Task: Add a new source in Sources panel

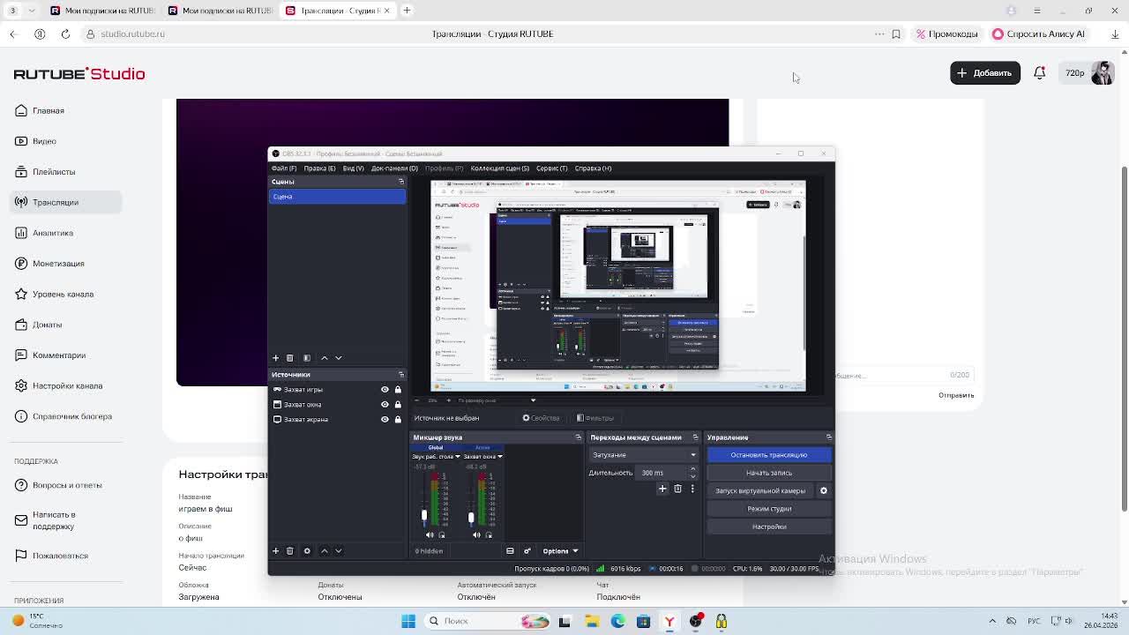Action: (x=275, y=551)
